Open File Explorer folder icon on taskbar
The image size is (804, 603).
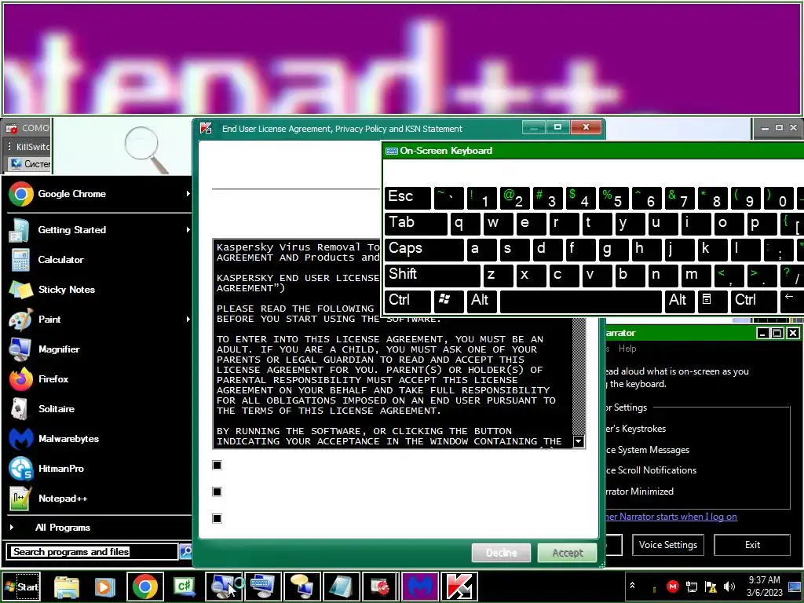[x=67, y=587]
